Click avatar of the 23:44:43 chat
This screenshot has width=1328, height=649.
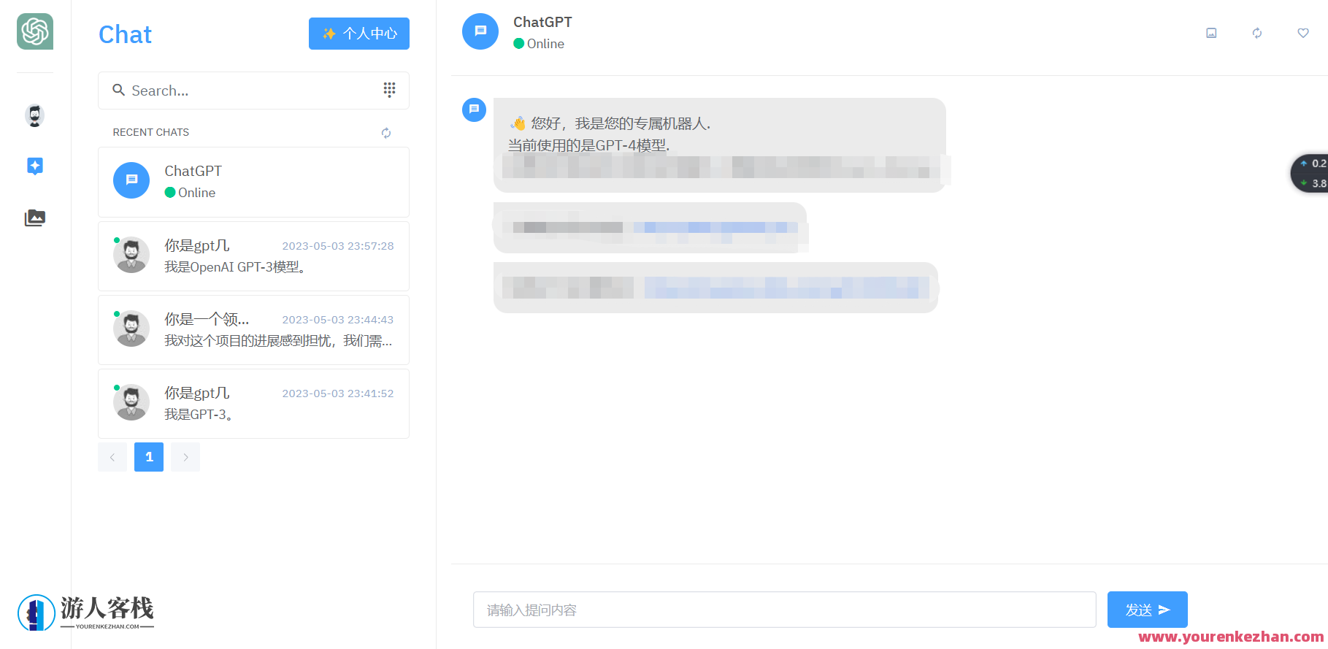click(131, 329)
